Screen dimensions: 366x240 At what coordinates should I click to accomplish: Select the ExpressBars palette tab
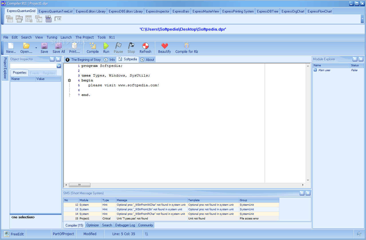point(181,11)
